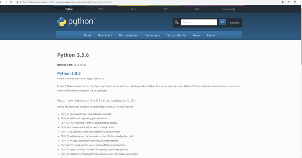The width and height of the screenshot is (302, 158).
Task: Open the PEP 479 link
Action: pyautogui.click(x=65, y=141)
